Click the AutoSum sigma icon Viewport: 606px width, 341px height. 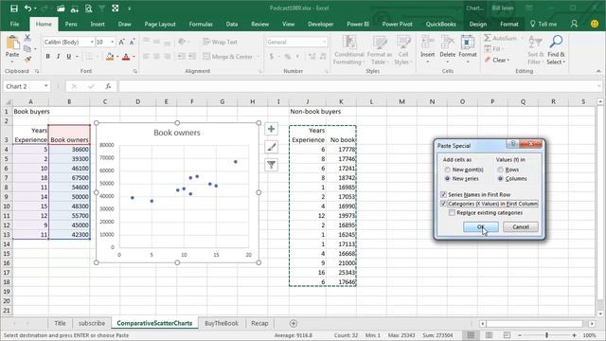pos(488,38)
